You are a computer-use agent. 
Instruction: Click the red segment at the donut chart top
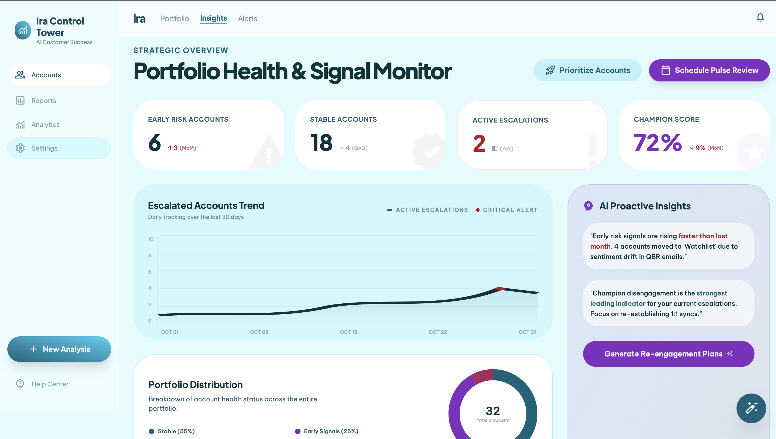(x=483, y=376)
